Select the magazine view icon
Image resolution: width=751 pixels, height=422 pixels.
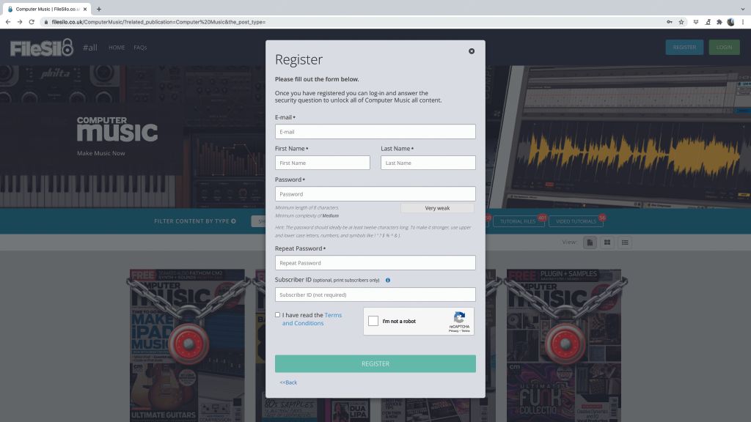point(590,242)
